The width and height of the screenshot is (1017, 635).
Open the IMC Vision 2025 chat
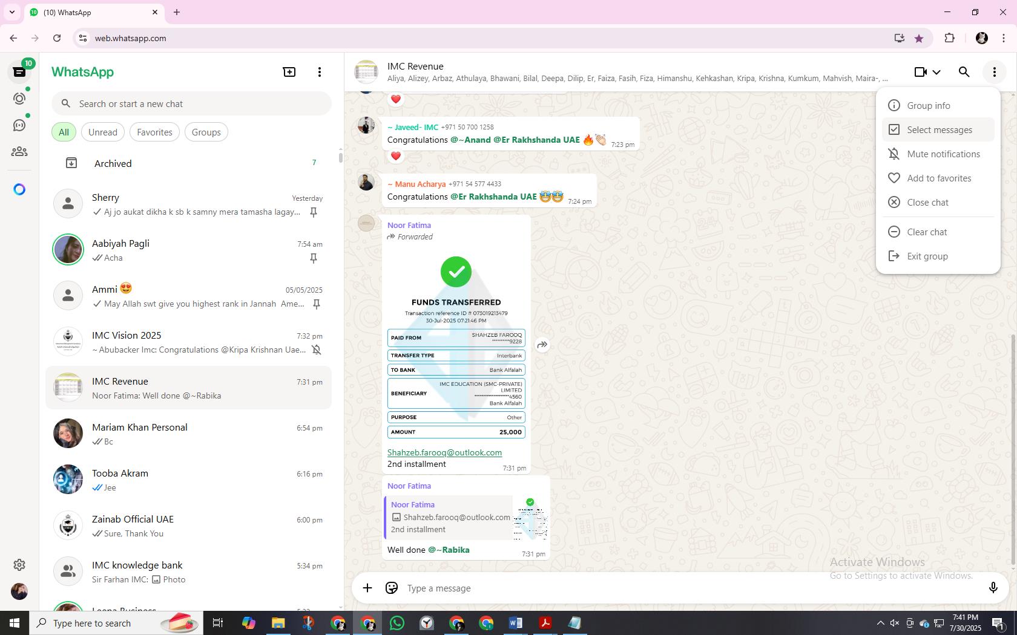pyautogui.click(x=189, y=342)
